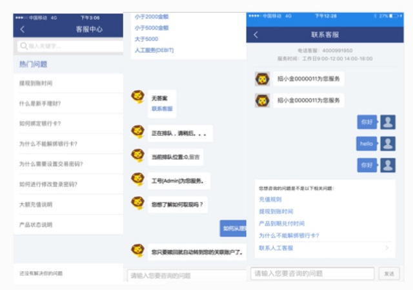Screen dimensions: 413x290
Task: Click the search magnifier icon
Action: click(x=24, y=46)
